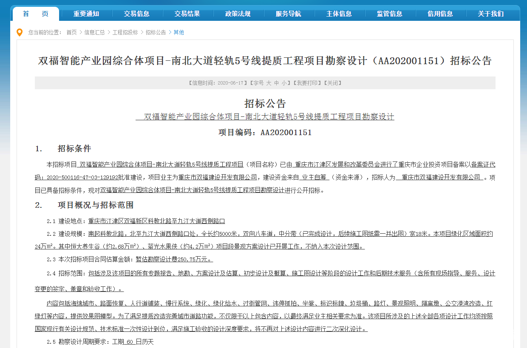Click section heading 2. 项目概况与招标范围
The image size is (527, 348).
pos(84,205)
